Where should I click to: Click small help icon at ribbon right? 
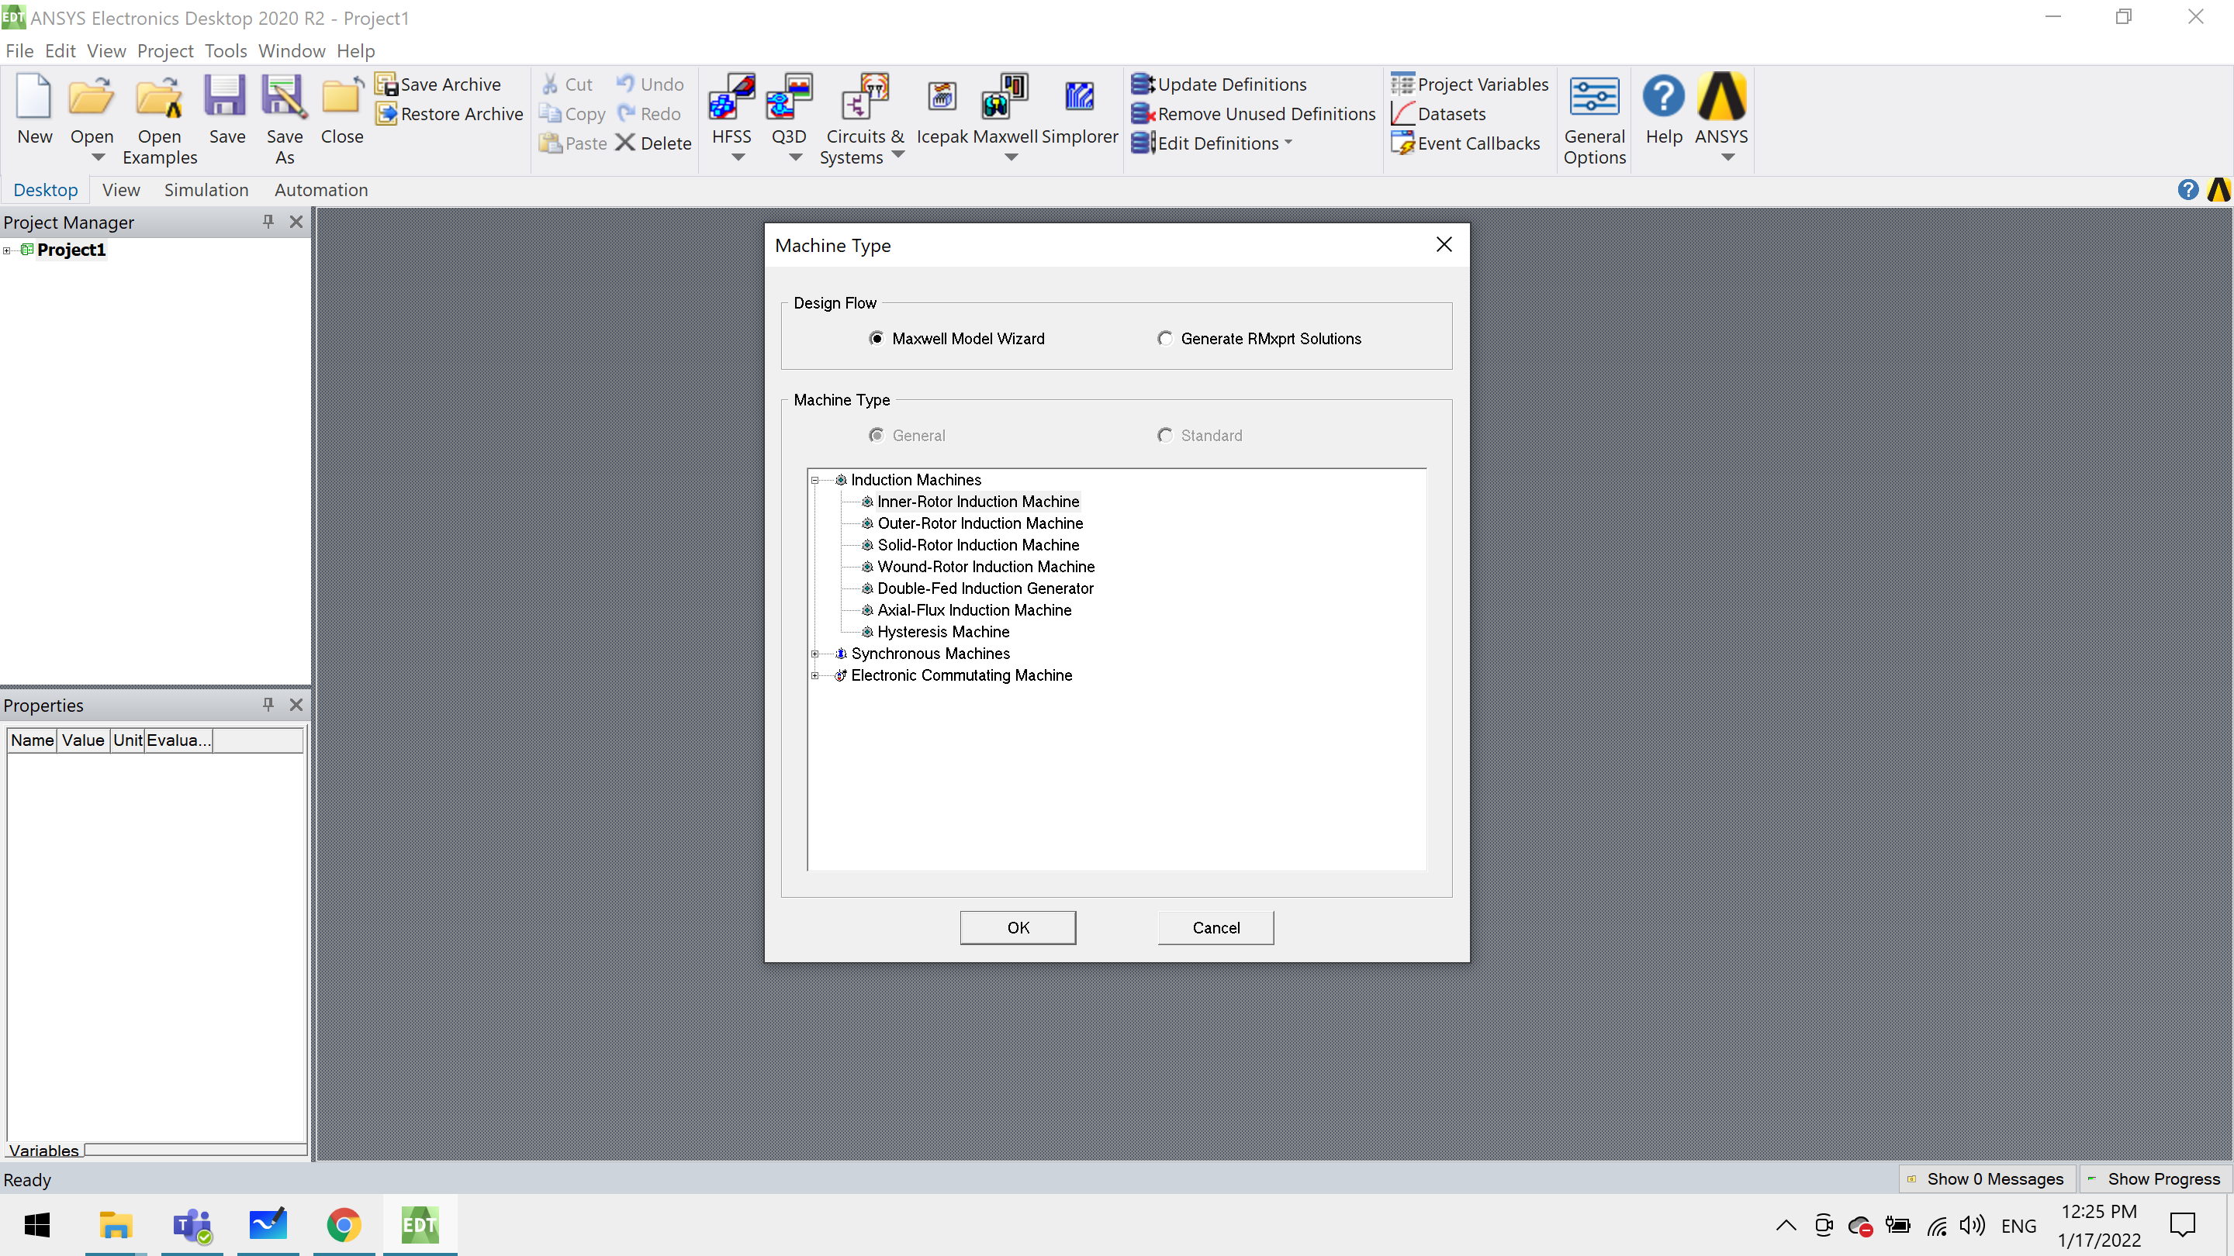pos(2187,190)
